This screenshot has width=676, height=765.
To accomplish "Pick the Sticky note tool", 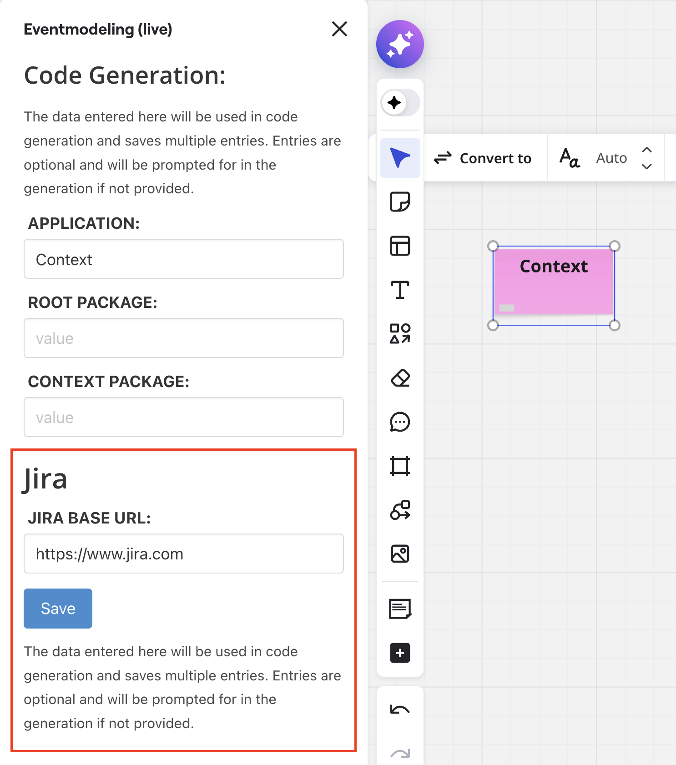I will 400,201.
